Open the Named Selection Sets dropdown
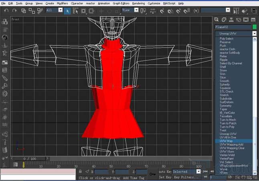Viewport: 259px width, 181px height. pyautogui.click(x=228, y=10)
